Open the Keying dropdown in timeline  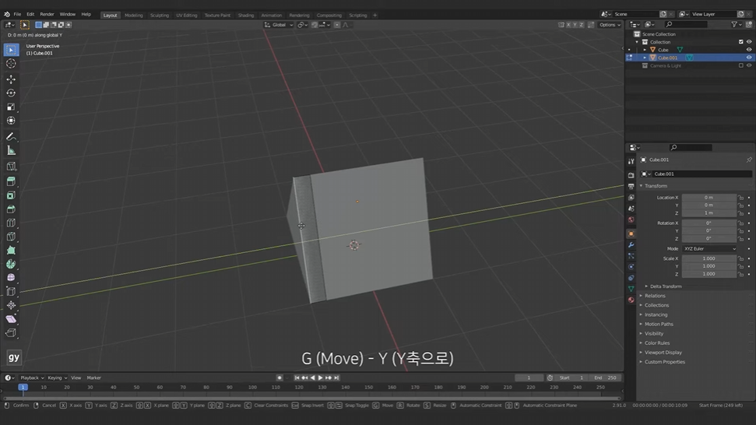[x=57, y=378]
